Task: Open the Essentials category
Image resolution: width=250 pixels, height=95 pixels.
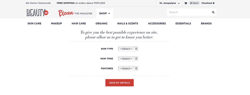Action: 183,23
